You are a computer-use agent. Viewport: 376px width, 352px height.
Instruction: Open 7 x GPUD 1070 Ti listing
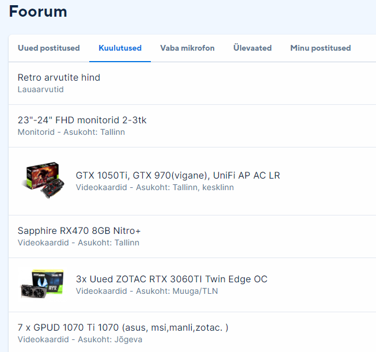123,328
